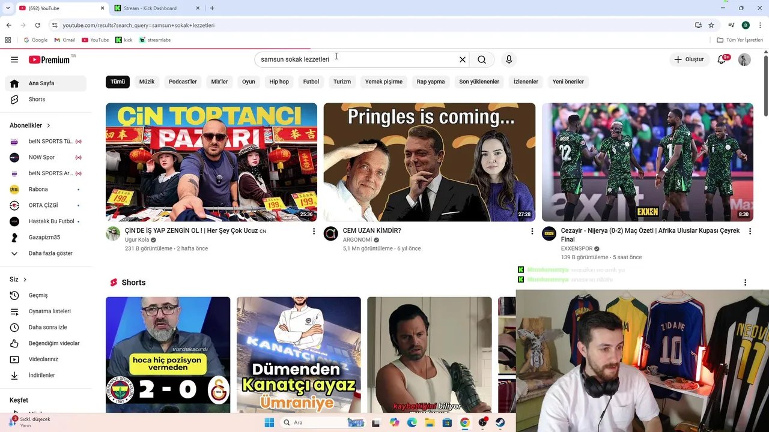Select the Podcast'ler filter chip

point(183,82)
